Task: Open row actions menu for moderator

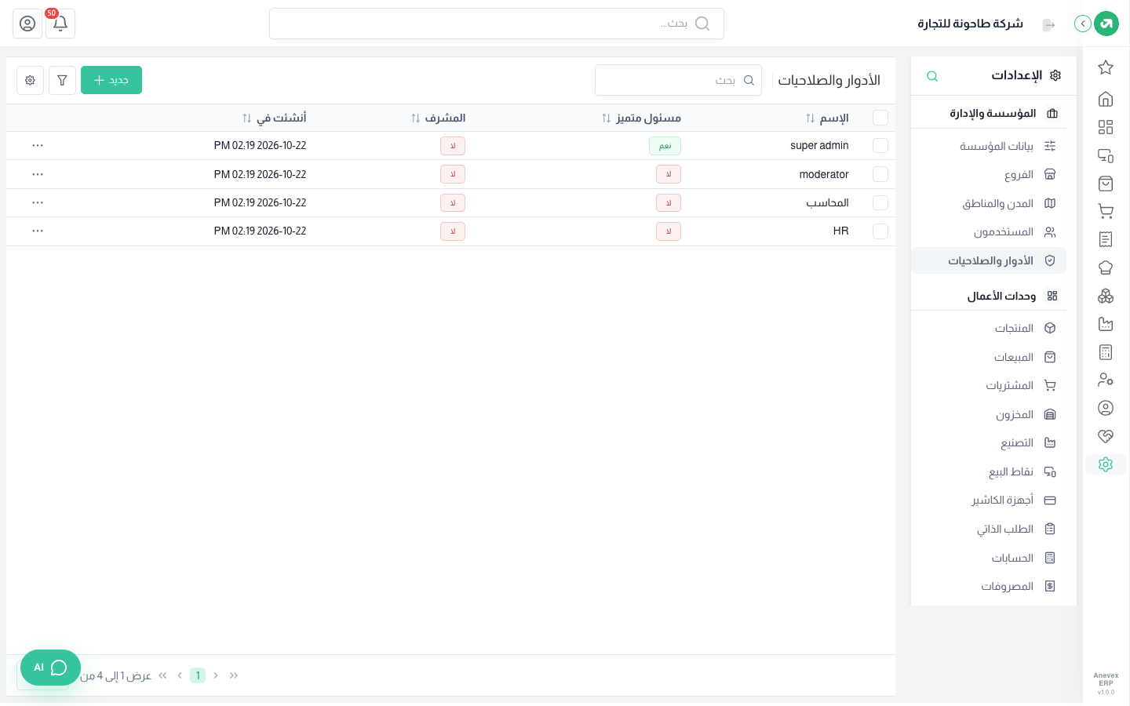Action: pyautogui.click(x=38, y=174)
